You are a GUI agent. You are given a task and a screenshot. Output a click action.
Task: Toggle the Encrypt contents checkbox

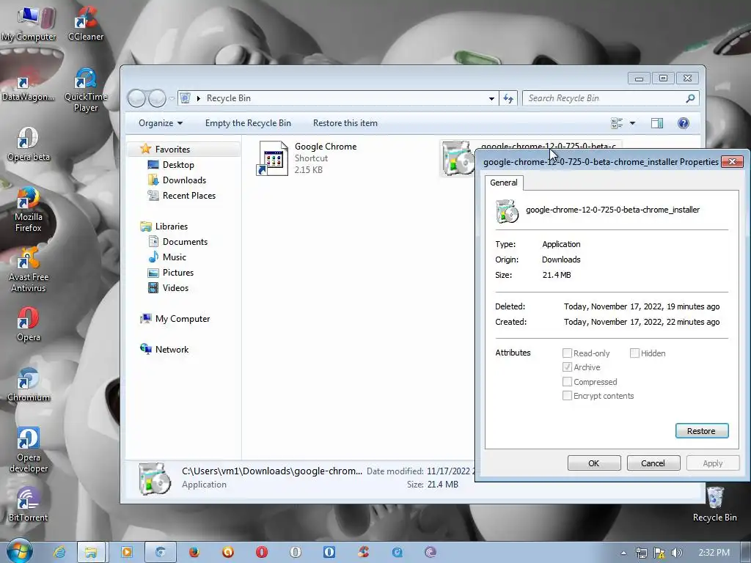coord(567,395)
